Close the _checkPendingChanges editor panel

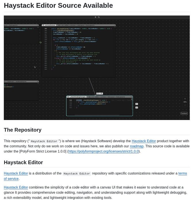131,97
